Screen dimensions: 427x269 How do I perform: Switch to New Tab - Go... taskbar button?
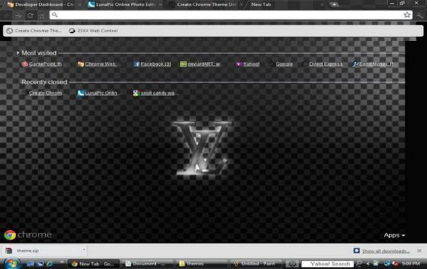[93, 264]
